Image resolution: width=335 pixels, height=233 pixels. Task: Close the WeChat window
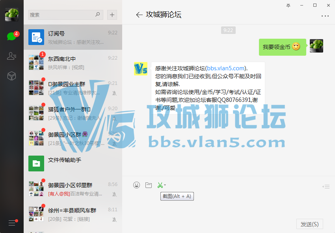[328, 6]
